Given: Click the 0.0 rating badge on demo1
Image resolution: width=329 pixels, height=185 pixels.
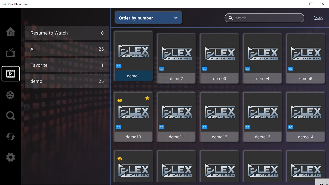Looking at the screenshot, I should (119, 66).
